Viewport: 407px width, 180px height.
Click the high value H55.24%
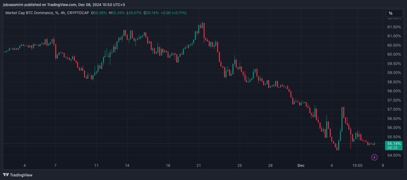pyautogui.click(x=116, y=13)
